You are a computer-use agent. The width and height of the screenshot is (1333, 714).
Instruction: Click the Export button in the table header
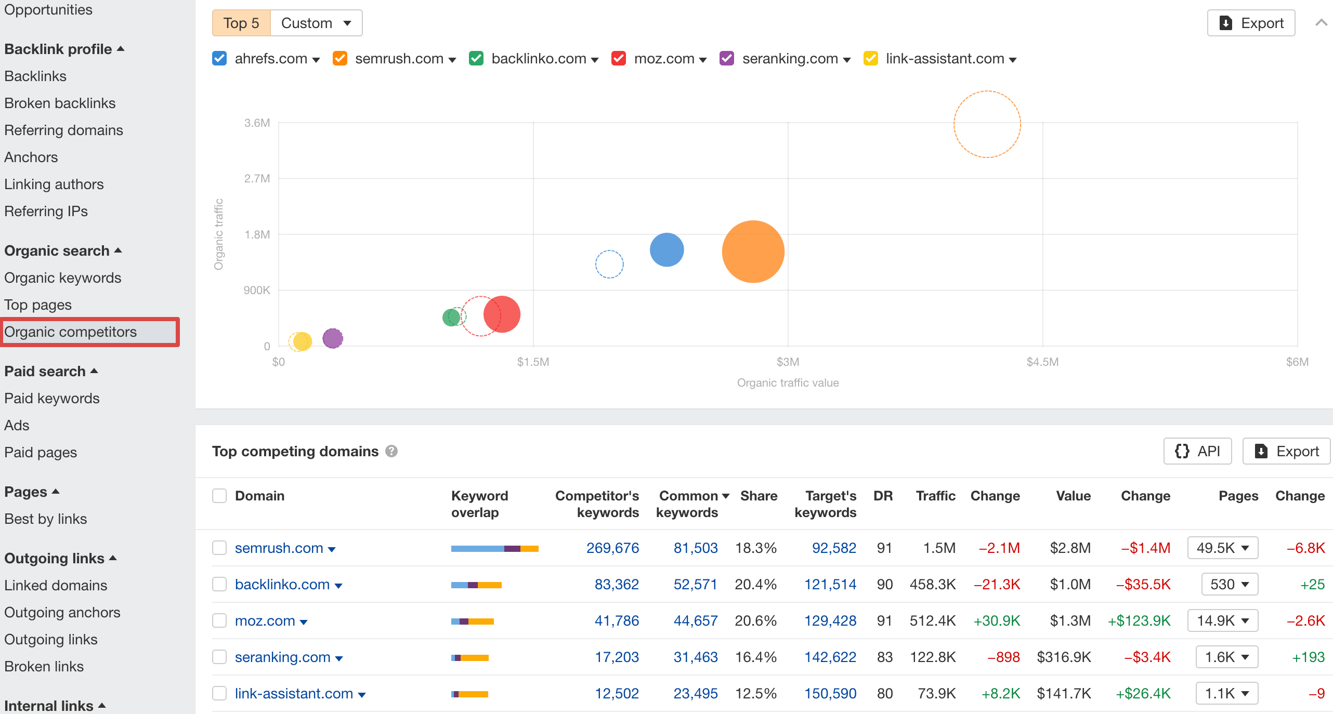pyautogui.click(x=1286, y=451)
